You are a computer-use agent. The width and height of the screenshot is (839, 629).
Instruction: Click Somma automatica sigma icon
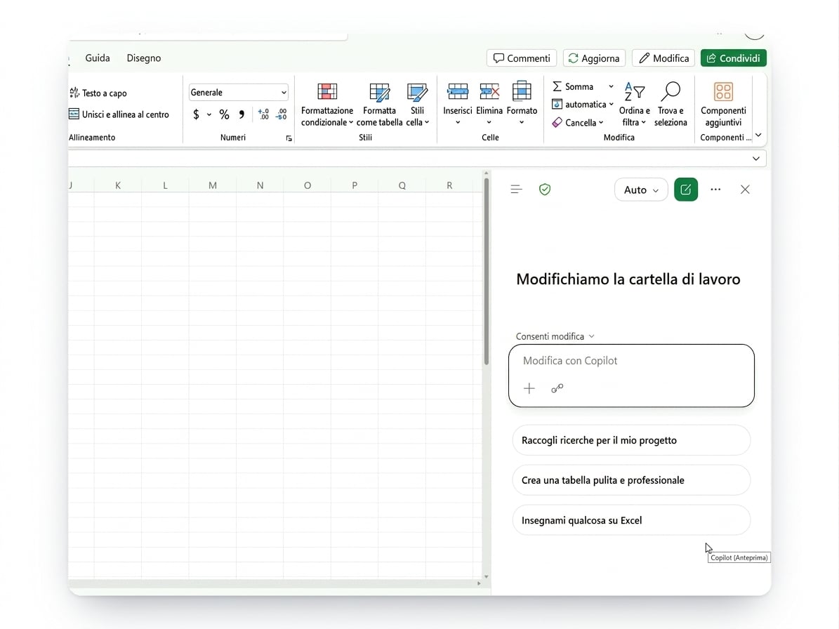(x=557, y=86)
